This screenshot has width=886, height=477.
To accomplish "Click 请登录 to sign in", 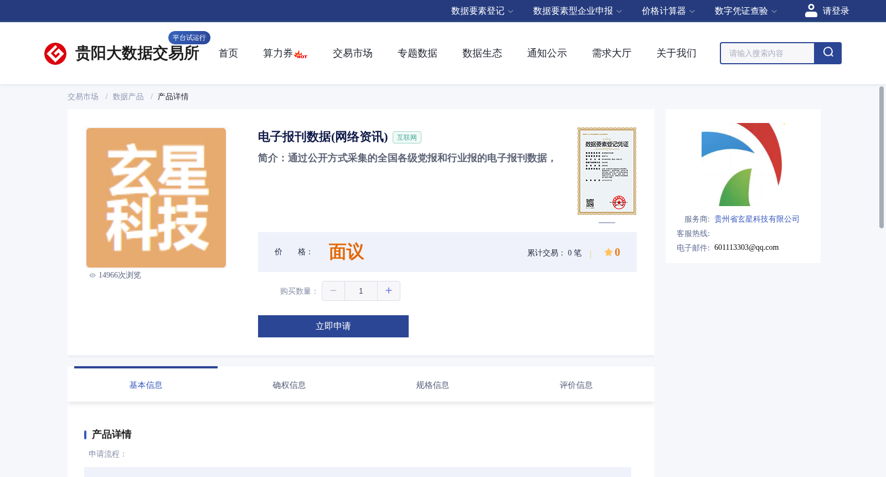I will coord(836,11).
